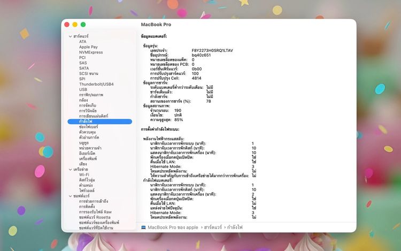Click serial number F8Y2273H0SRQ1LTAV

(x=212, y=50)
